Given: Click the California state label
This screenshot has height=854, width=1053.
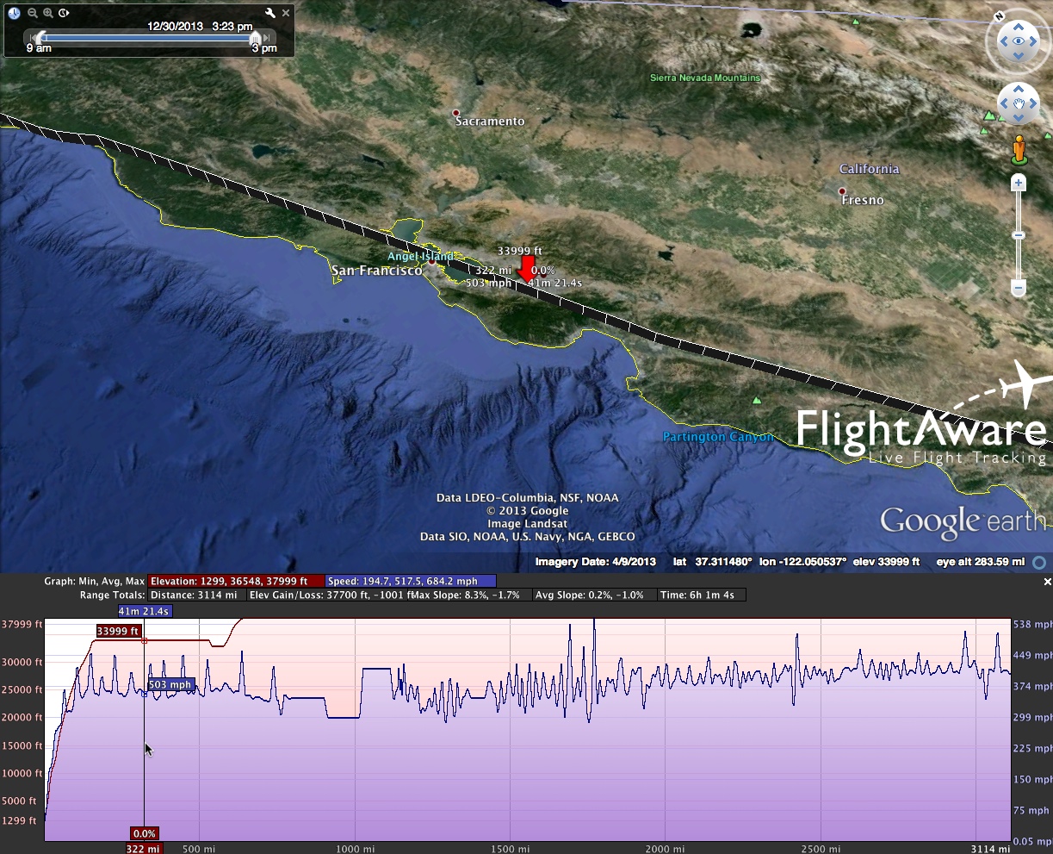Looking at the screenshot, I should 870,169.
